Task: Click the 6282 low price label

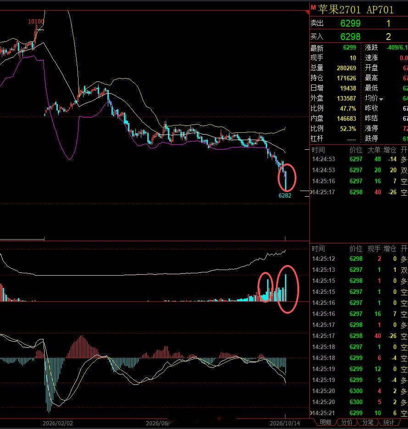Action: click(285, 195)
